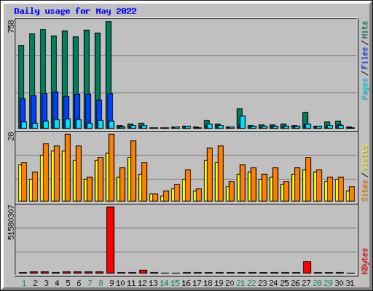Click the cyan Pages bar for day 21
This screenshot has width=373, height=291.
pyautogui.click(x=243, y=122)
